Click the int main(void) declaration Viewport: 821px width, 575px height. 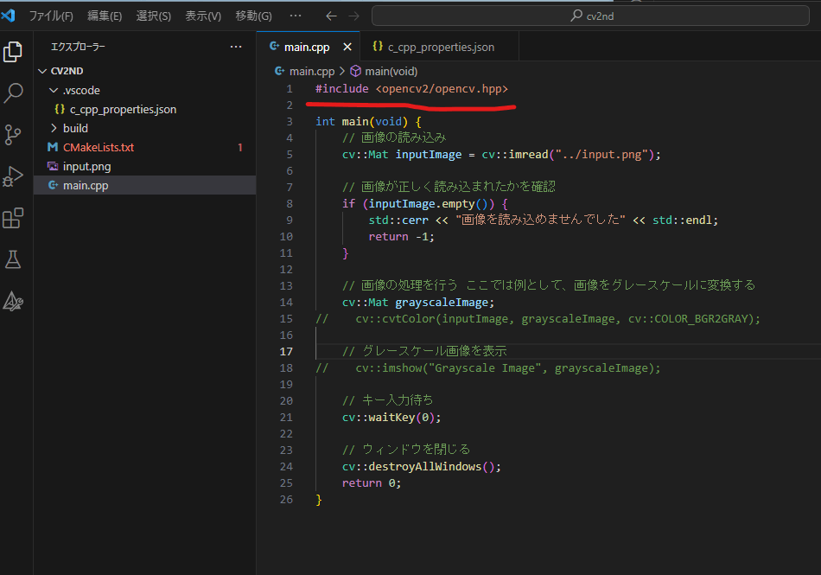coord(368,122)
